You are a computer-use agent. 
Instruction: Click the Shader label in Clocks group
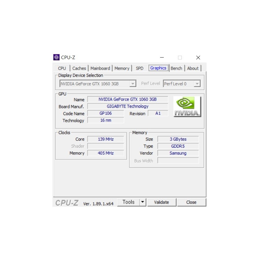click(x=78, y=146)
